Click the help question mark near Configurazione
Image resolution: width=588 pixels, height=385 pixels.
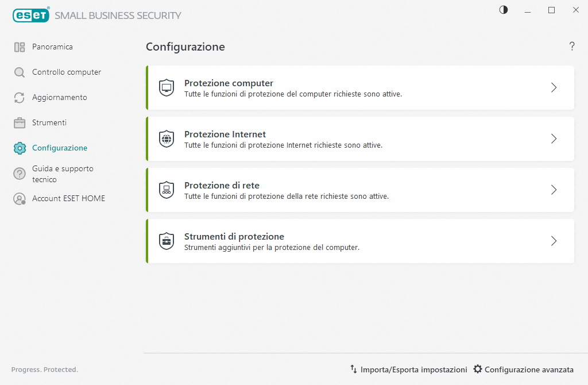(x=572, y=47)
